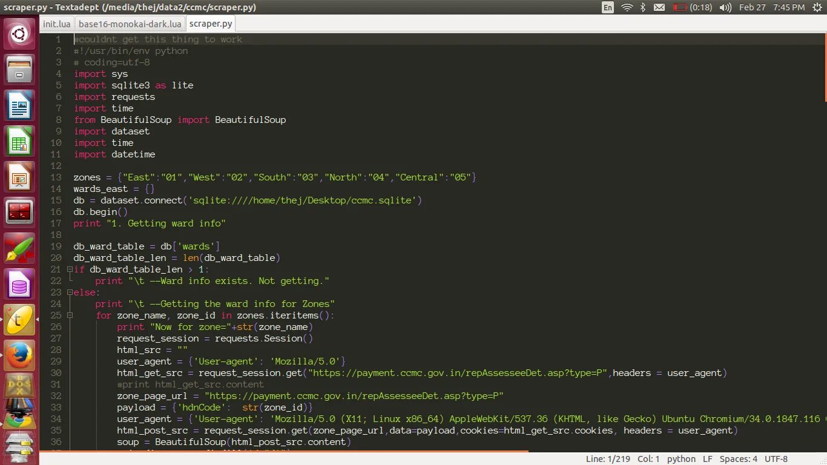Click on "payload = {'hdnCode'" line
Screen dimensions: 827x465
pyautogui.click(x=215, y=407)
